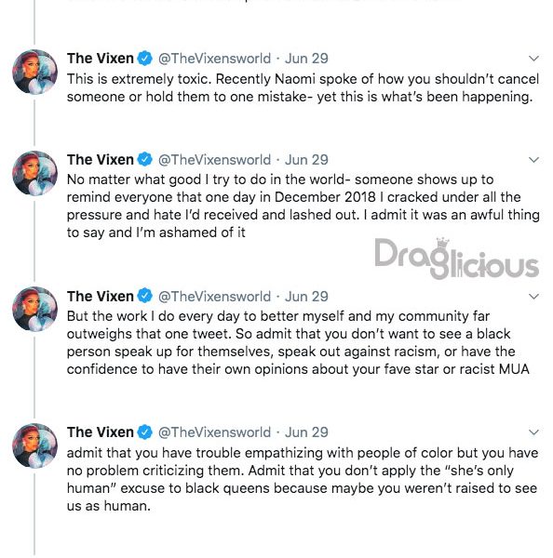Click avatar beside 'But the work I do' tweet
Screen dimensions: 553x558
(x=34, y=310)
